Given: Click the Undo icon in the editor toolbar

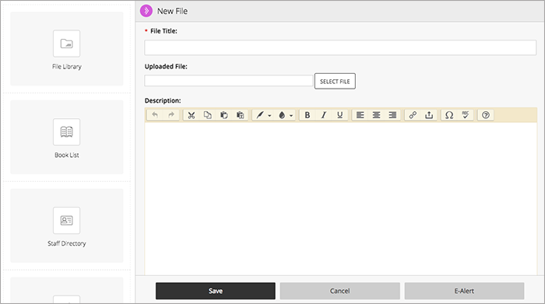Looking at the screenshot, I should click(x=155, y=115).
